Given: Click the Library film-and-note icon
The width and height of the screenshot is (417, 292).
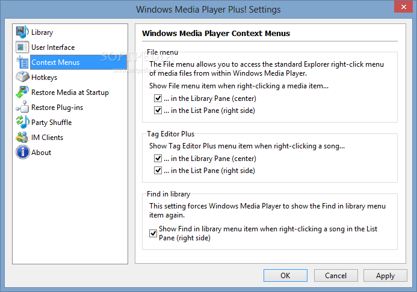Looking at the screenshot, I should tap(22, 32).
